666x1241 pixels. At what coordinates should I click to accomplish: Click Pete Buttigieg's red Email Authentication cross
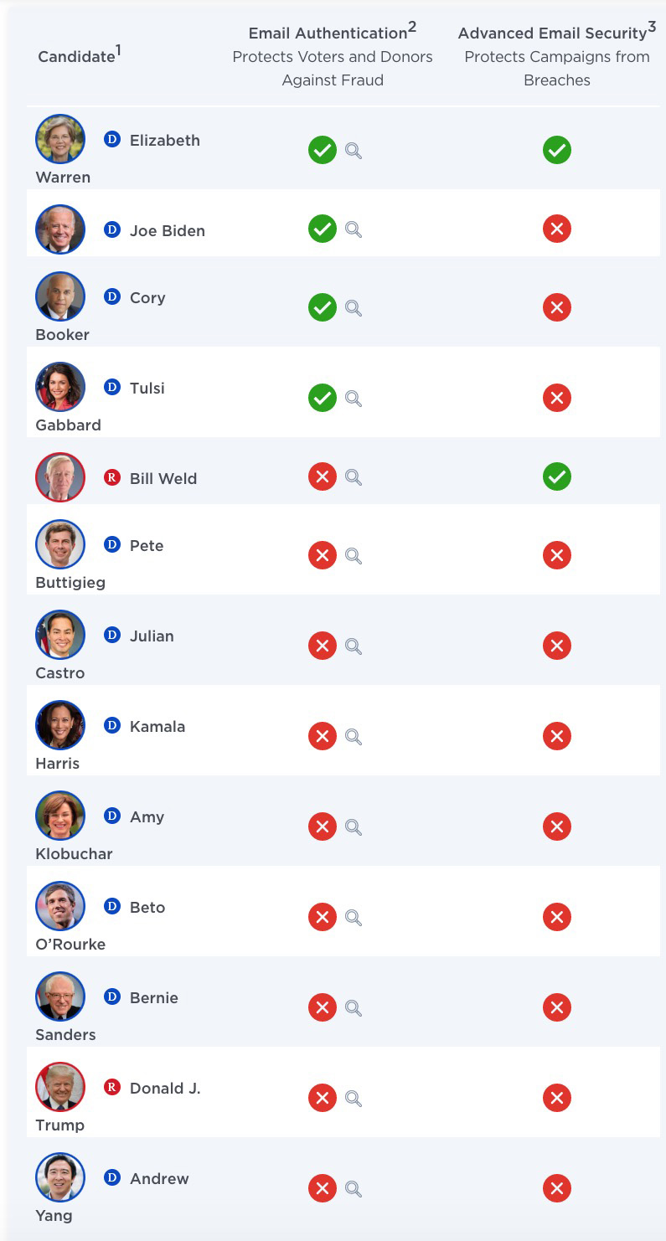click(x=323, y=555)
